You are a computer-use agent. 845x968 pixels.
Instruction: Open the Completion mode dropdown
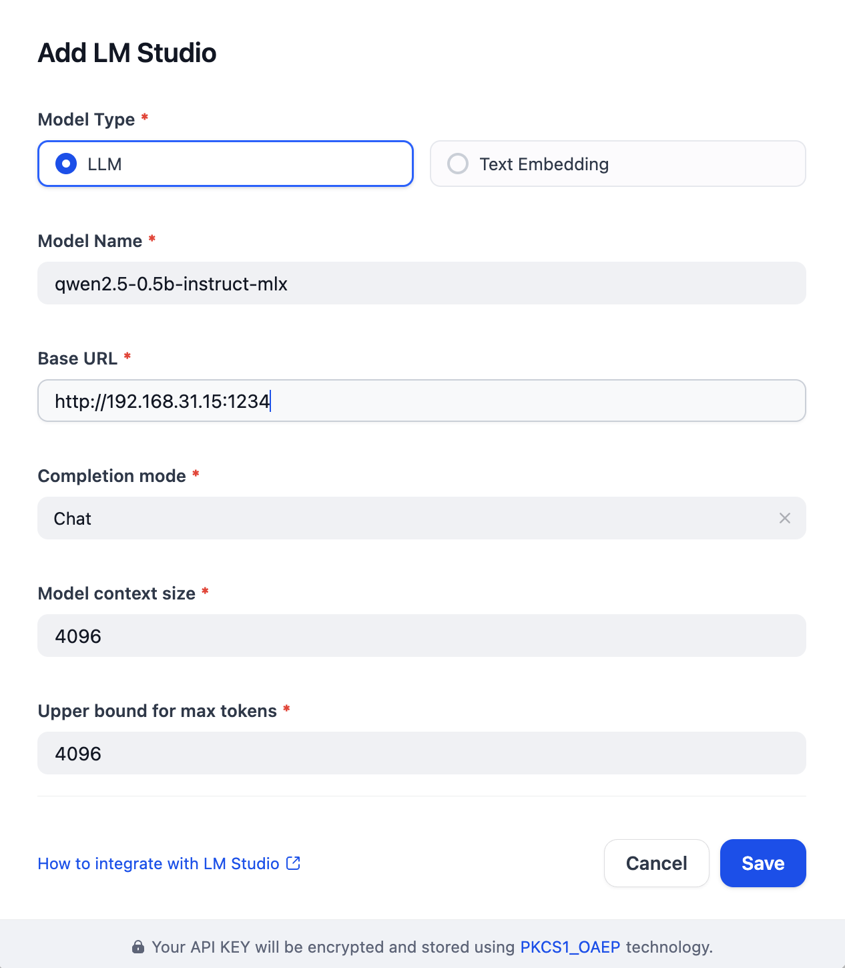pos(400,519)
